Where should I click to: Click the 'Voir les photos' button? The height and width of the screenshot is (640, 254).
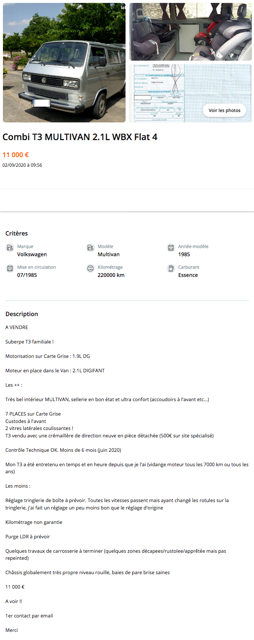224,110
